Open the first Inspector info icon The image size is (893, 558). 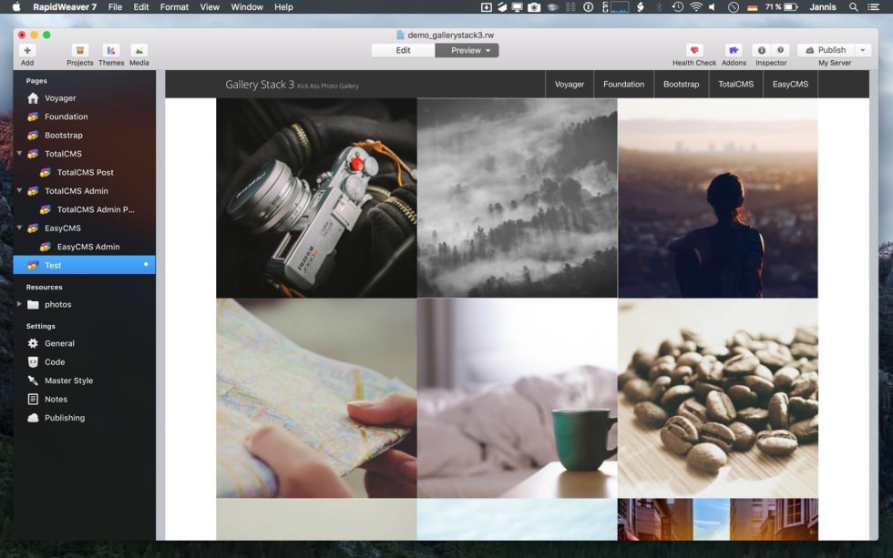click(762, 51)
